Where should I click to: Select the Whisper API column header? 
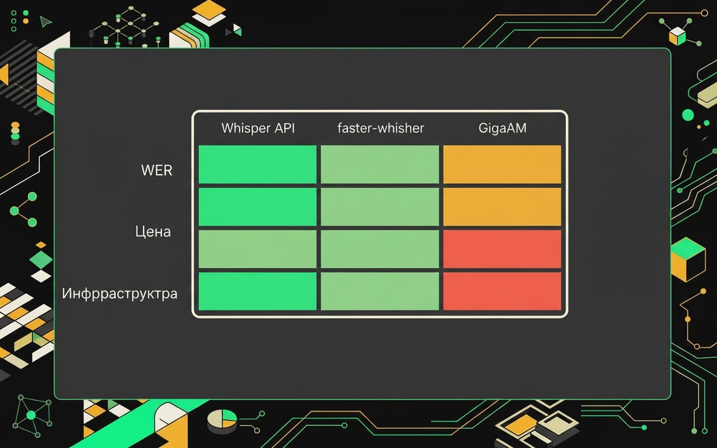[x=258, y=128]
